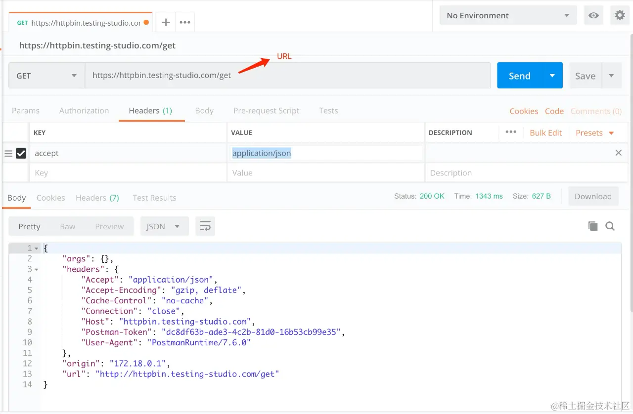633x414 pixels.
Task: Open manage environments gear icon
Action: point(620,15)
